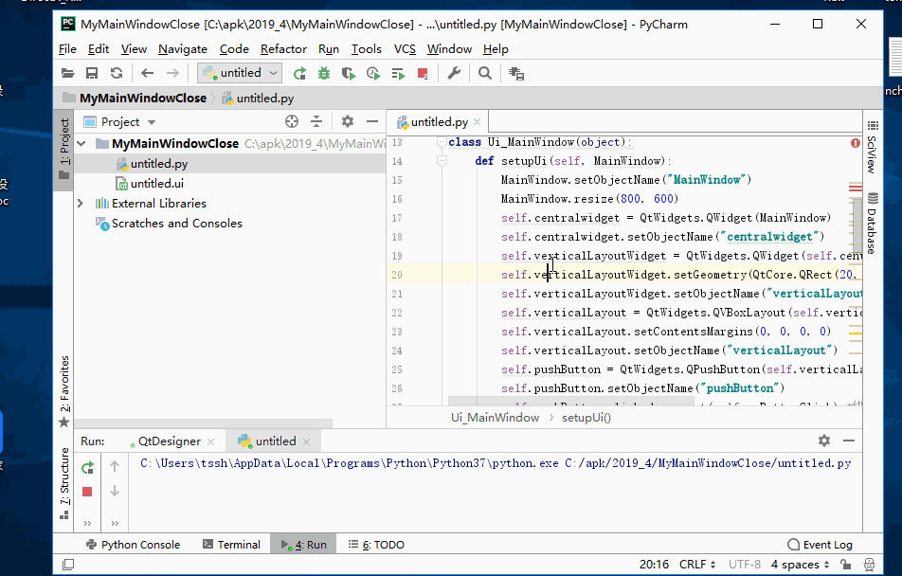Open settings via the wrench icon

tap(454, 73)
